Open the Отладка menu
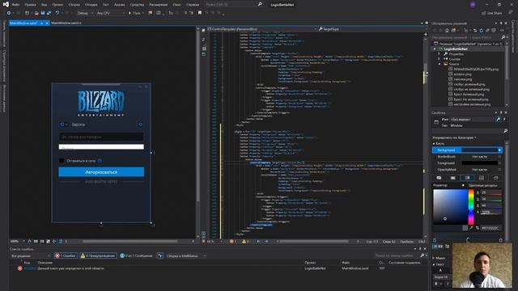The width and height of the screenshot is (518, 291). pos(91,5)
